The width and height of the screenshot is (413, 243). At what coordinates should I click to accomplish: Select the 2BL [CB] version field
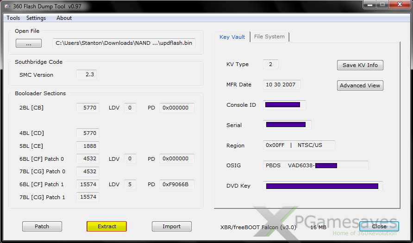click(x=88, y=108)
